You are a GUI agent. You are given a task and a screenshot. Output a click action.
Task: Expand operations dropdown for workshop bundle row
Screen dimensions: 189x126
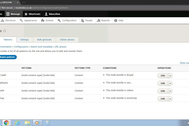(x=170, y=99)
